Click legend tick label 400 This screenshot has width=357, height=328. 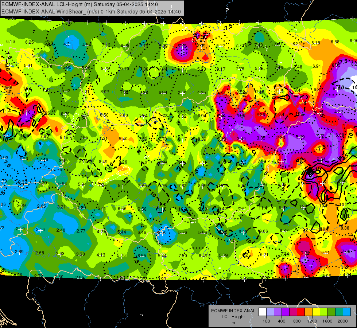(x=282, y=321)
